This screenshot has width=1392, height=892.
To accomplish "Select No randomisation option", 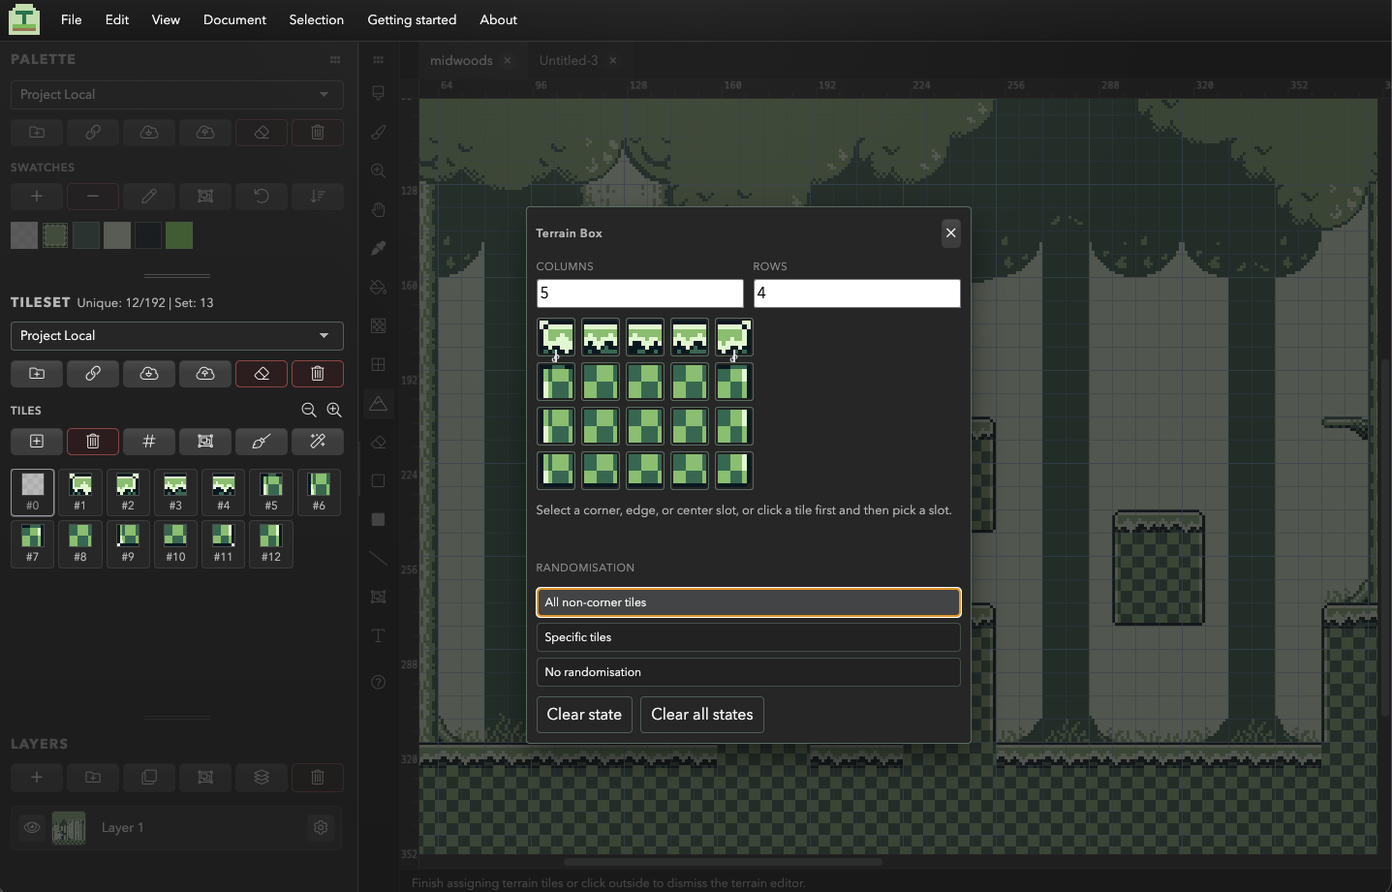I will tap(748, 672).
